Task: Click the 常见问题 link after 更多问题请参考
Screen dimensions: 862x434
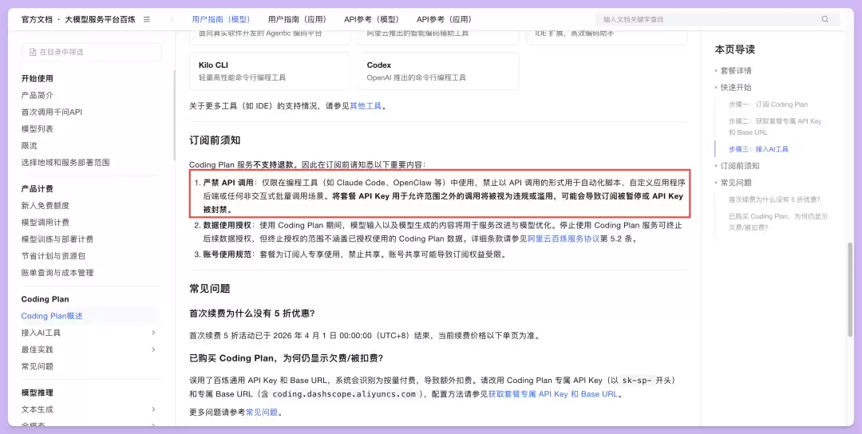Action: pyautogui.click(x=261, y=412)
